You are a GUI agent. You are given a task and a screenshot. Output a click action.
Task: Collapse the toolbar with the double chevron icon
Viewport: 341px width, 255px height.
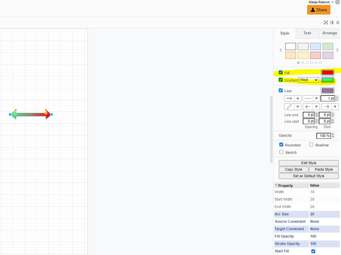click(338, 22)
